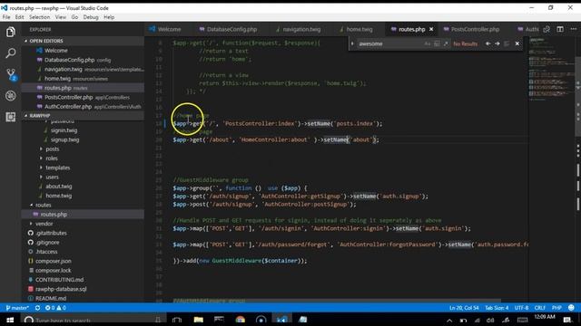
Task: Open rawphp-database.sql file
Action: (x=61, y=289)
